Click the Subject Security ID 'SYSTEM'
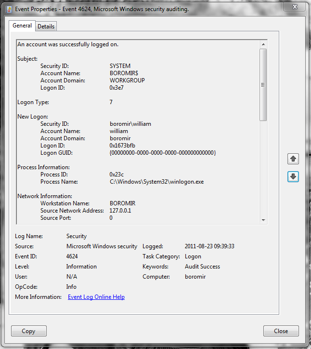Image resolution: width=311 pixels, height=349 pixels. [120, 66]
